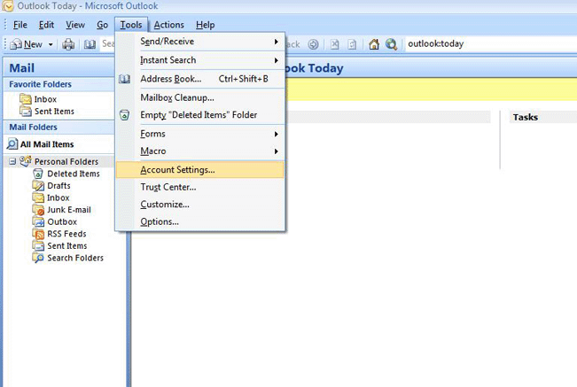Image resolution: width=577 pixels, height=387 pixels.
Task: Click the Empty Deleted Items trash icon
Action: [124, 115]
